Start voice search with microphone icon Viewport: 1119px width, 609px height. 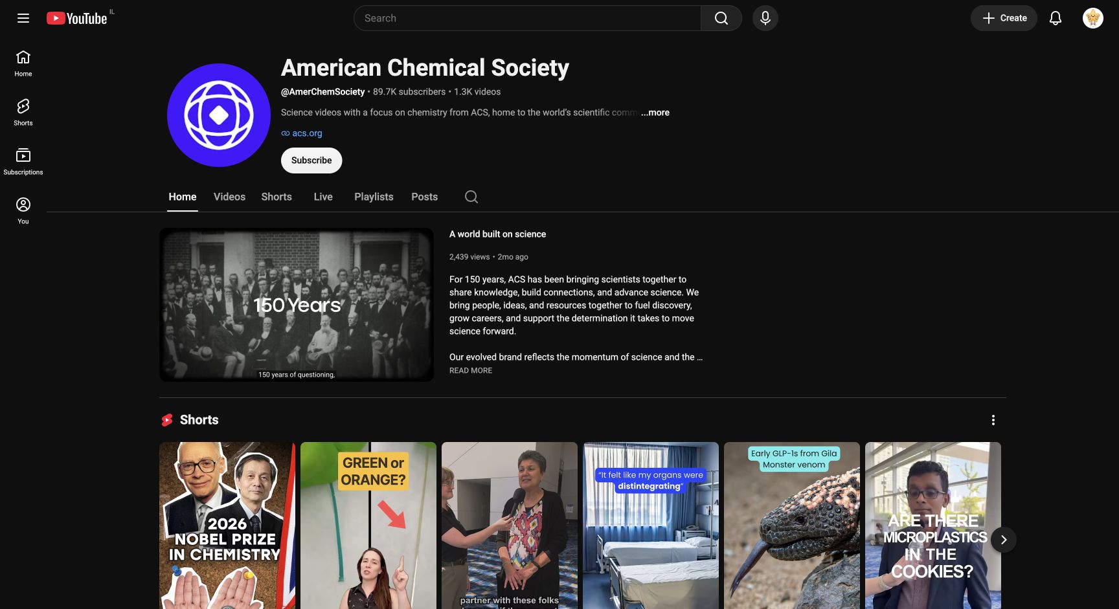coord(765,18)
